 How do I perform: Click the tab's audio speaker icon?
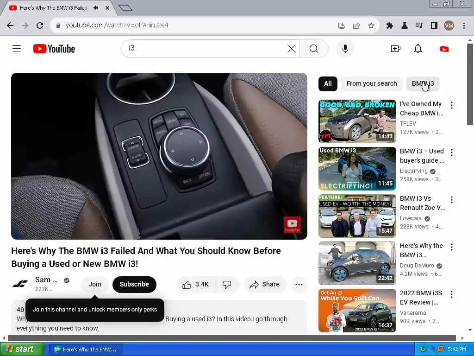point(96,8)
